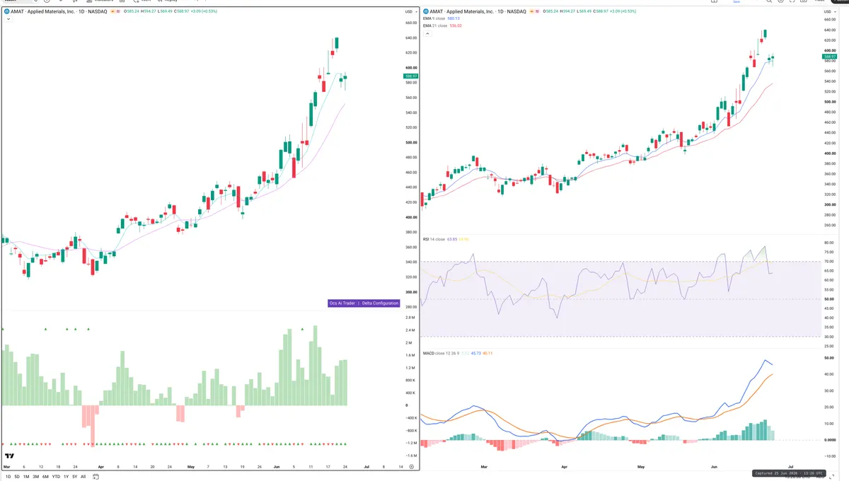849x481 pixels.
Task: Click RSI axis 70.00 label
Action: pos(830,262)
